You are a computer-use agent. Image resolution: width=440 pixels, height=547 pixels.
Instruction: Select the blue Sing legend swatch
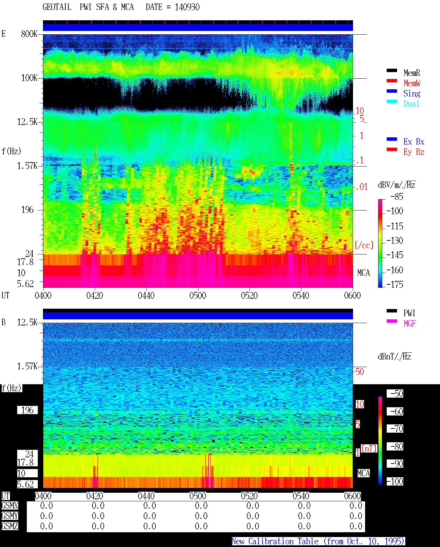pyautogui.click(x=392, y=91)
